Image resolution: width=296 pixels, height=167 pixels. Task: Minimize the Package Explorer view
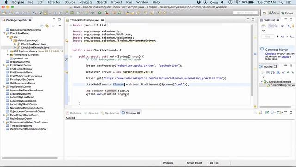click(54, 19)
